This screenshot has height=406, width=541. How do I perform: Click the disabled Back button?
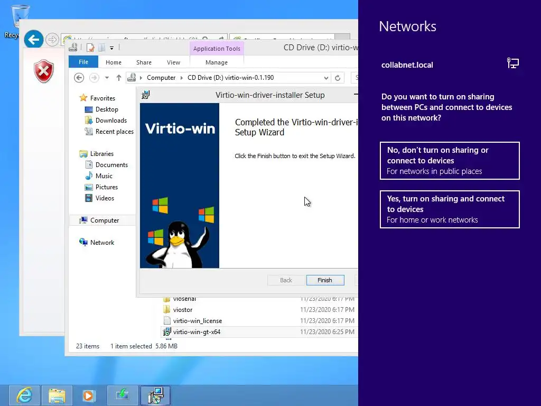286,280
